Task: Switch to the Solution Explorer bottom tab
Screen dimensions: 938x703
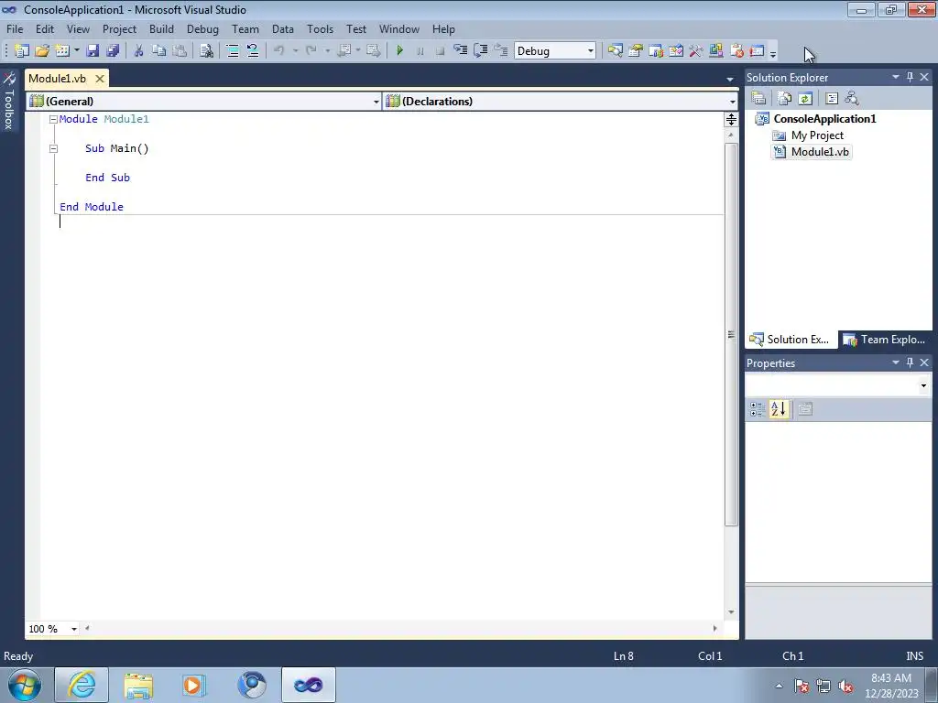Action: pyautogui.click(x=790, y=340)
